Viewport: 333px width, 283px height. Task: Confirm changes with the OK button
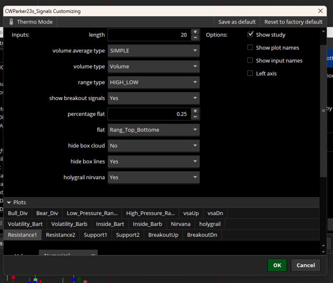(277, 265)
